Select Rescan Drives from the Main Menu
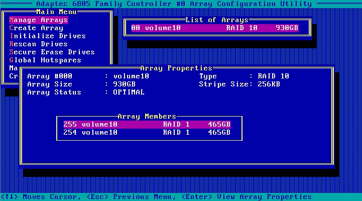 pos(38,44)
